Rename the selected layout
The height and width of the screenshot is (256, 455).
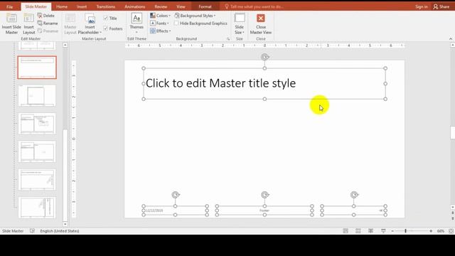click(x=48, y=23)
